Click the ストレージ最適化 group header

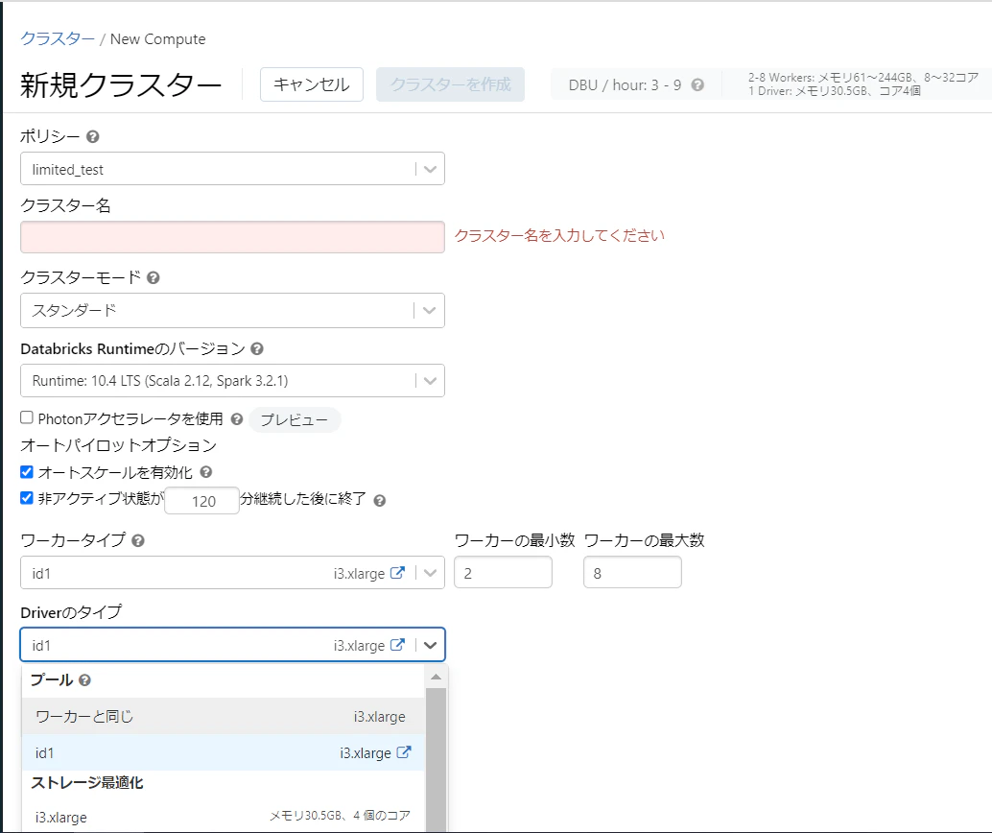pos(87,783)
